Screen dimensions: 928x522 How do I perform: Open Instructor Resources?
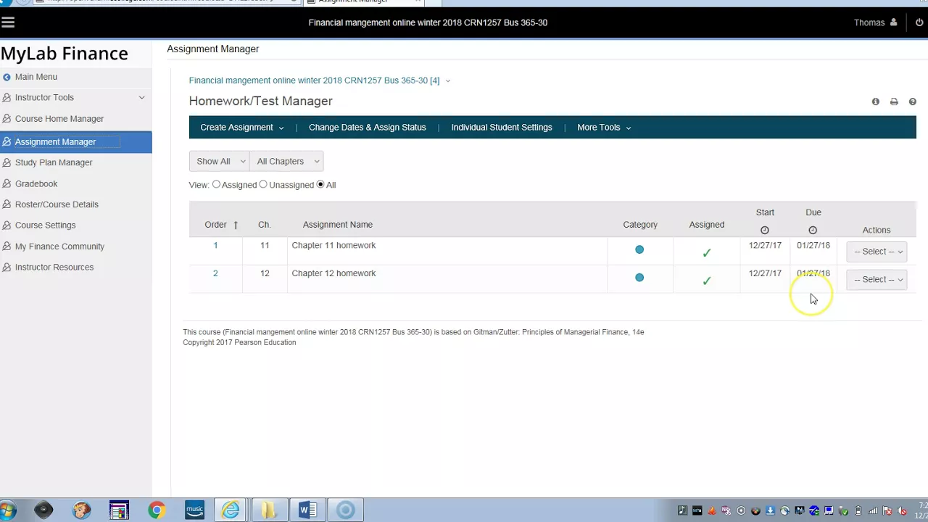54,268
